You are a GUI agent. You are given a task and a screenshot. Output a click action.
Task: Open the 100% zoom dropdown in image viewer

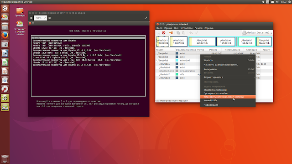41,18
